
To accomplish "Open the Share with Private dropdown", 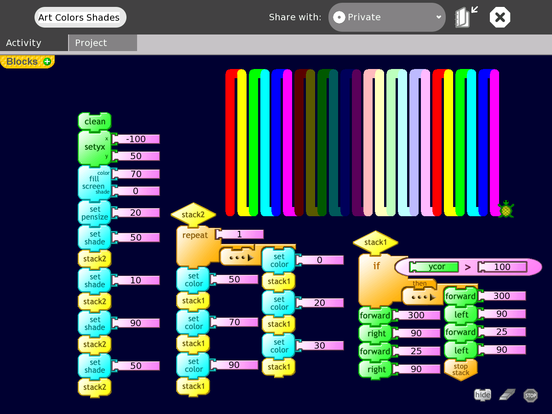I will 387,17.
